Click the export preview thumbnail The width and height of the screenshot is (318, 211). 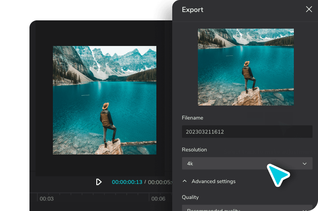click(x=246, y=67)
